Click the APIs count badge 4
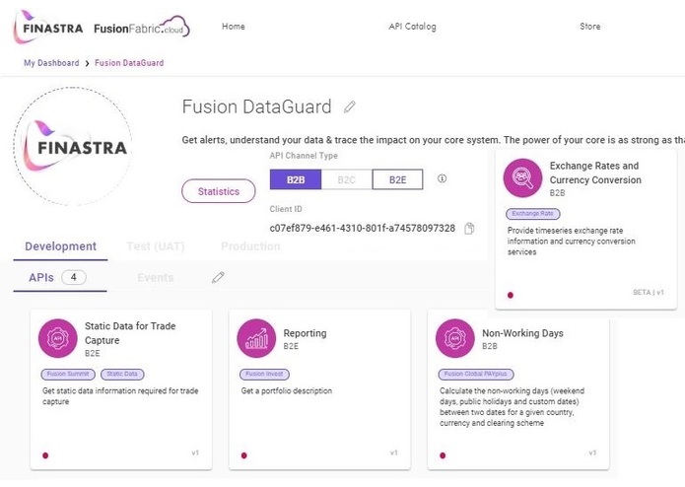This screenshot has width=685, height=487. [x=74, y=277]
